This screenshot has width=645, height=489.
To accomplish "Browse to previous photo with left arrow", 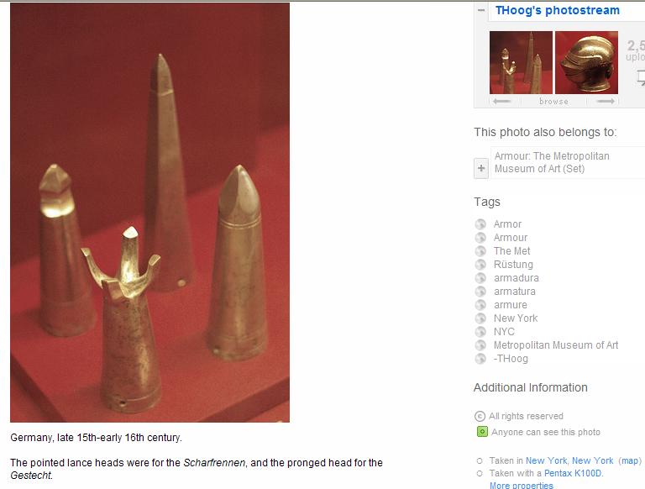I will [x=502, y=102].
